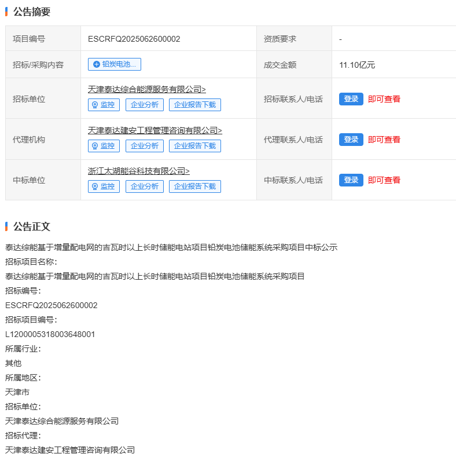The image size is (456, 461).
Task: Select project number ESCRFQ2025062600002 in summary table
Action: [134, 39]
